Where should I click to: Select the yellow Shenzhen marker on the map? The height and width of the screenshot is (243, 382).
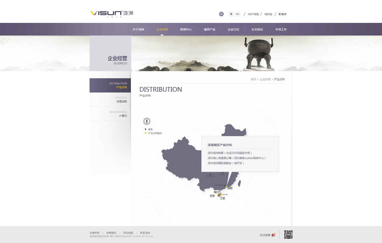point(227,186)
